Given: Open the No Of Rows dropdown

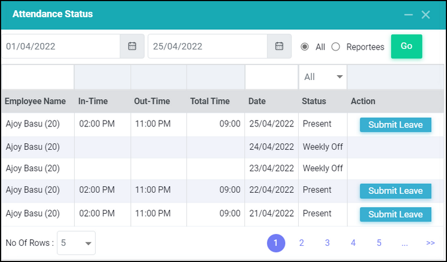Looking at the screenshot, I should 76,243.
